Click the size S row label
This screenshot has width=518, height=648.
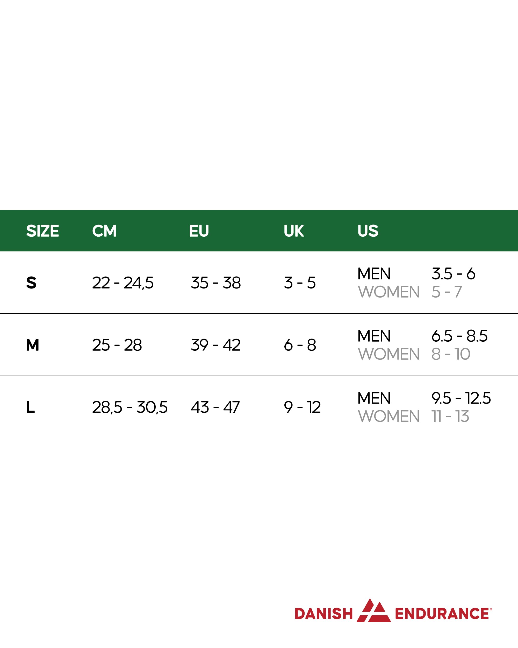tap(31, 283)
